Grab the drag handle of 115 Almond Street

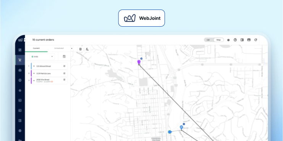tap(34, 66)
